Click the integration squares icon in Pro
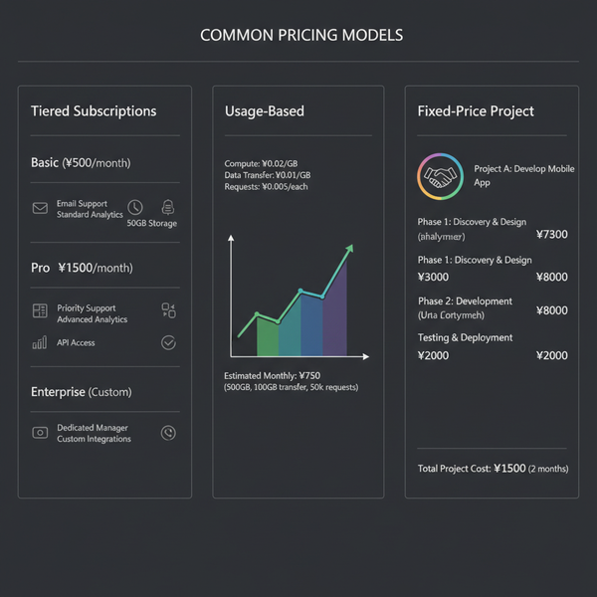Viewport: 597px width, 597px height. tap(168, 310)
